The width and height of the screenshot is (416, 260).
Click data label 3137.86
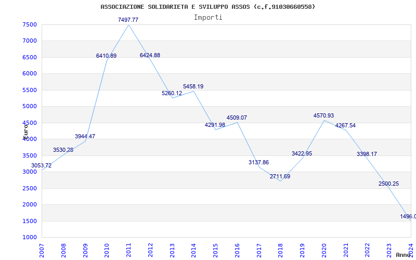258,162
